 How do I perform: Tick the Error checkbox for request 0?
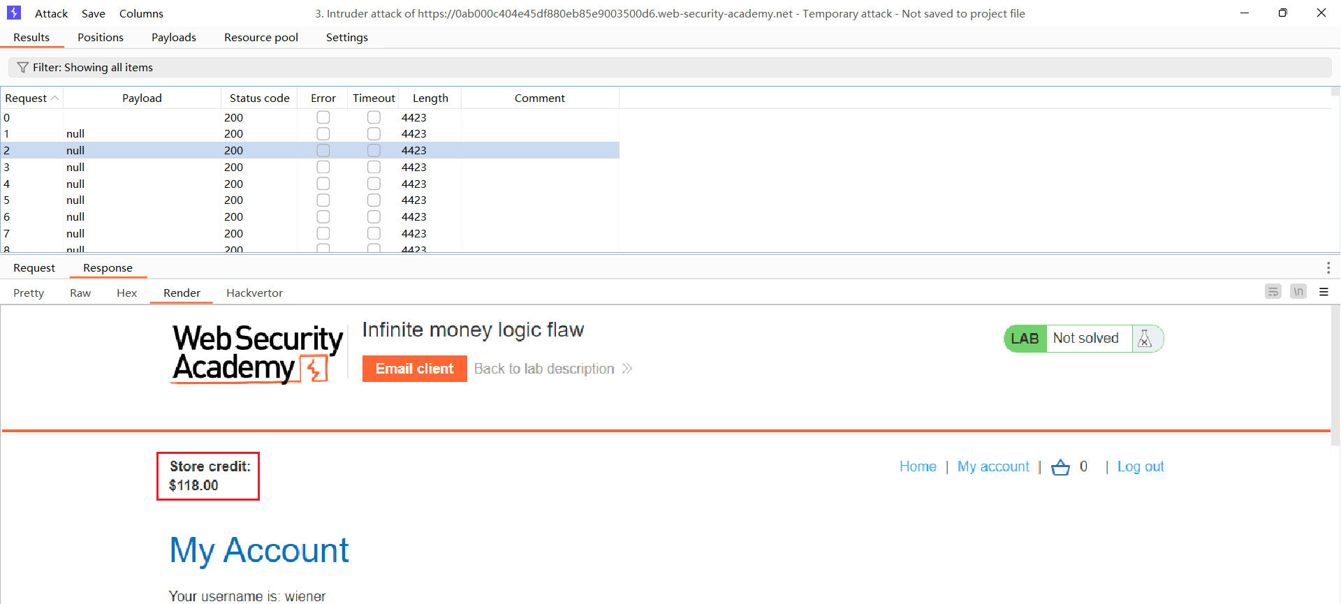pyautogui.click(x=323, y=117)
